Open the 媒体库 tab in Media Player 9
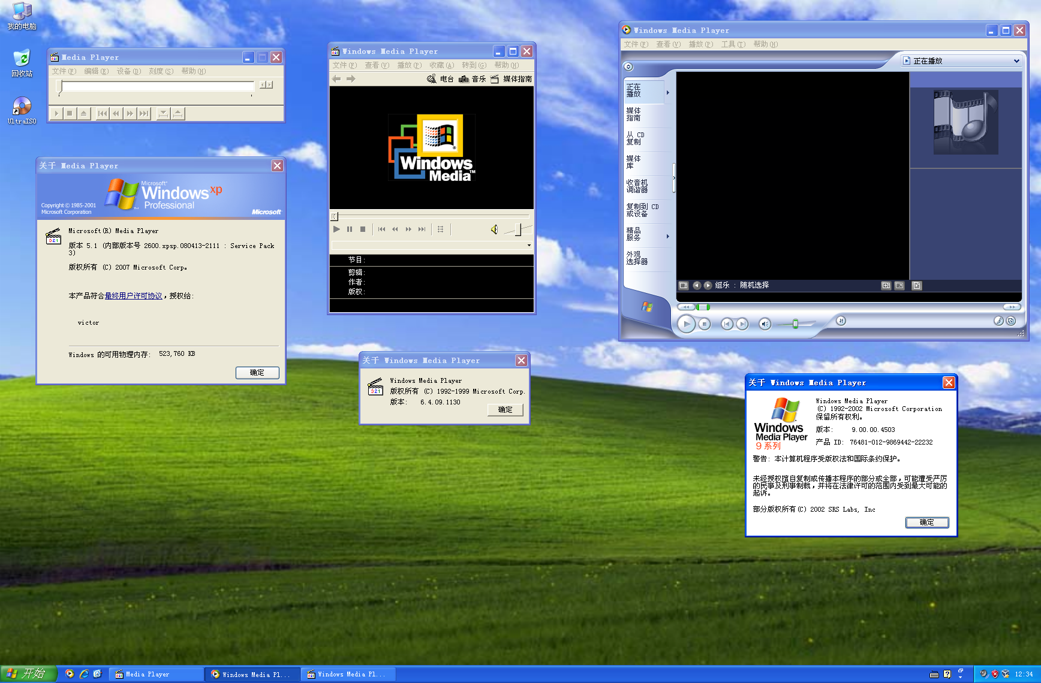 pos(645,162)
